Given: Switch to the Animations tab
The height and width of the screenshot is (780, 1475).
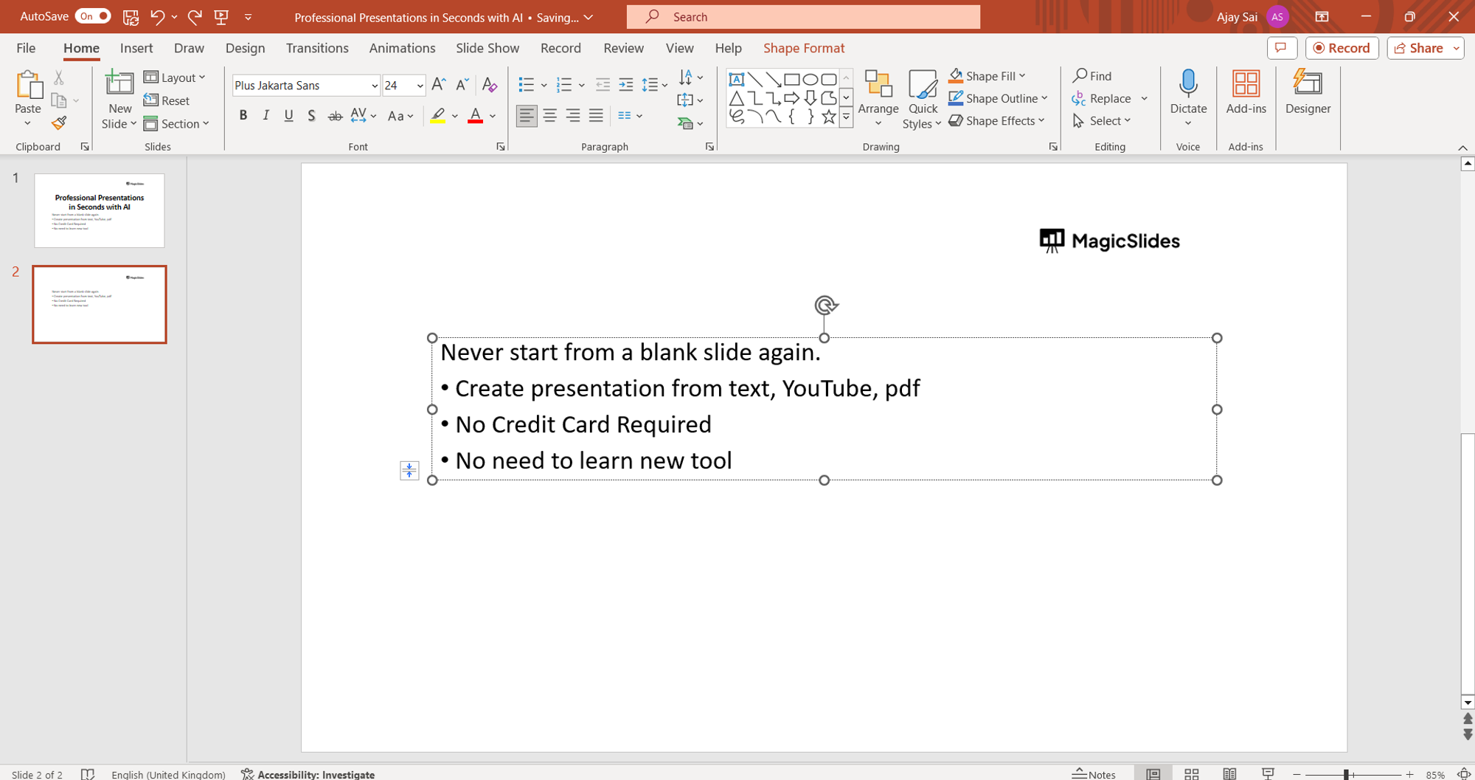Looking at the screenshot, I should tap(402, 48).
